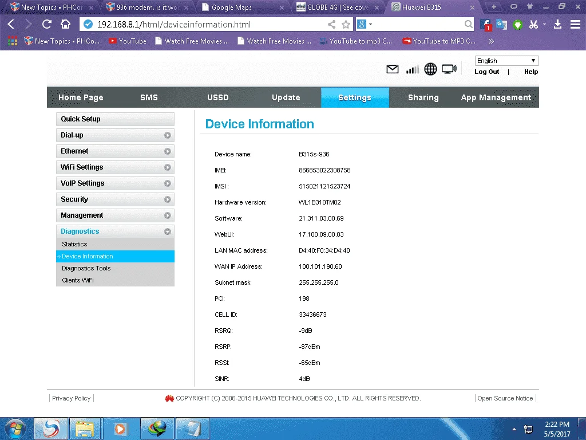586x440 pixels.
Task: Open the Help link
Action: (530, 72)
